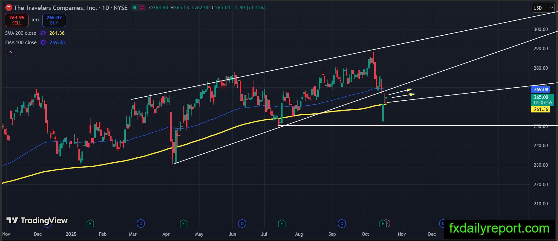
Task: Click the Jun label on the time axis
Action: coord(232,234)
